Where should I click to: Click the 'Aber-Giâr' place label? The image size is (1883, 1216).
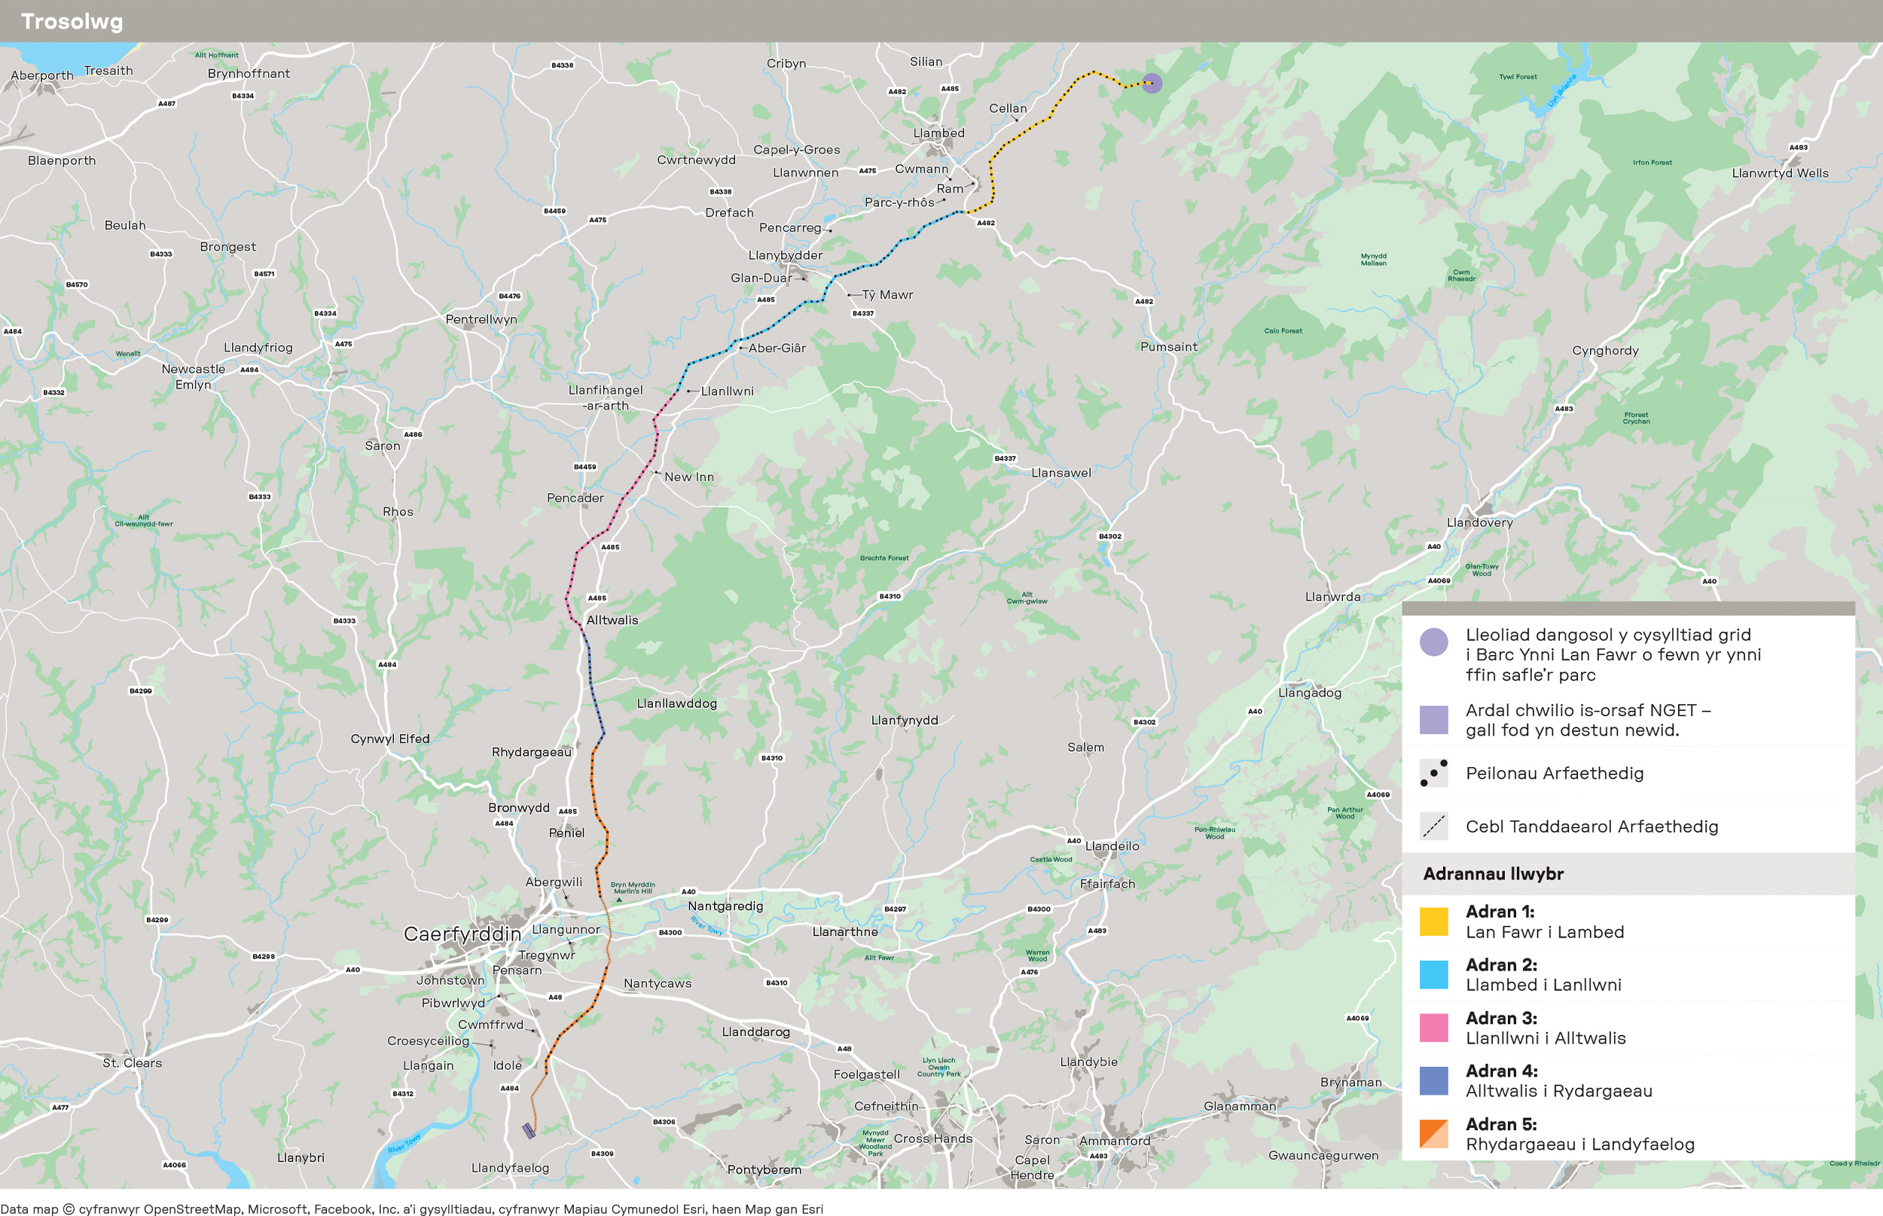(777, 347)
